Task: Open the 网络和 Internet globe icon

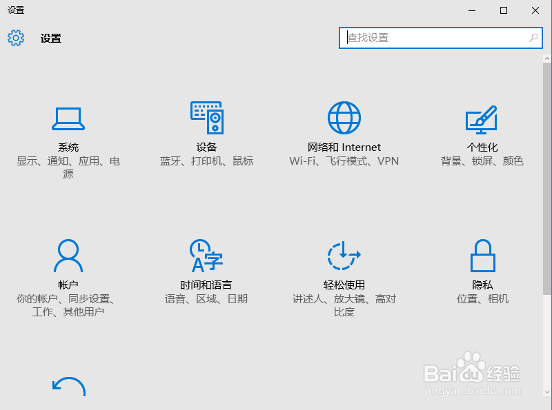Action: [344, 118]
